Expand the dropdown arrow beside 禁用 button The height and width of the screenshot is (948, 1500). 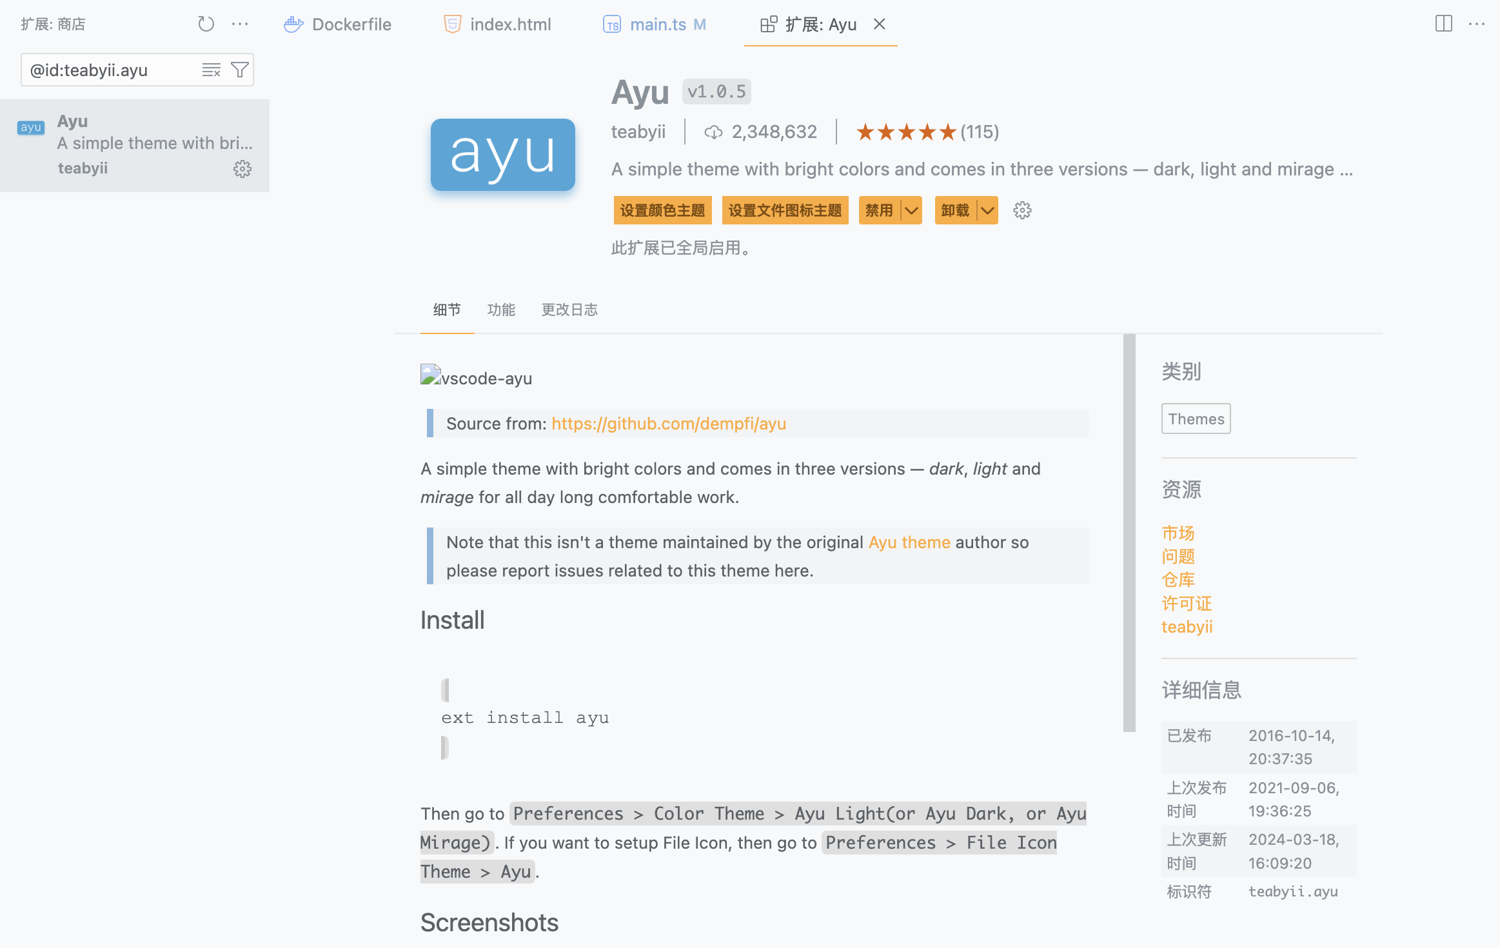point(911,211)
